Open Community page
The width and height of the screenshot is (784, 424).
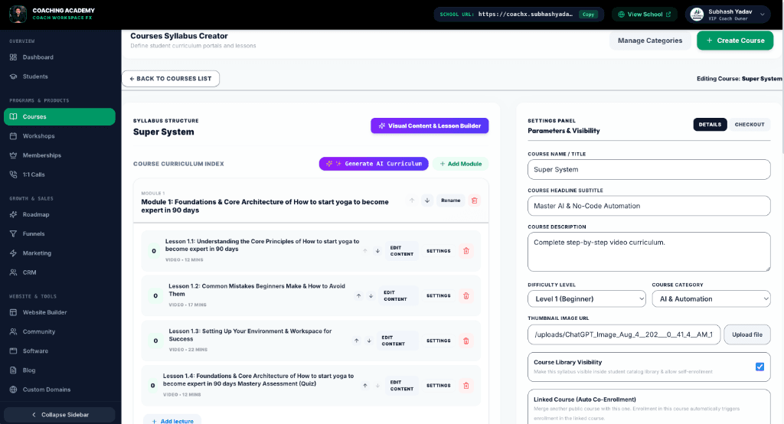click(x=60, y=331)
